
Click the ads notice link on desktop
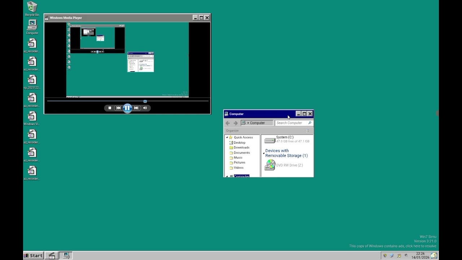pyautogui.click(x=393, y=246)
